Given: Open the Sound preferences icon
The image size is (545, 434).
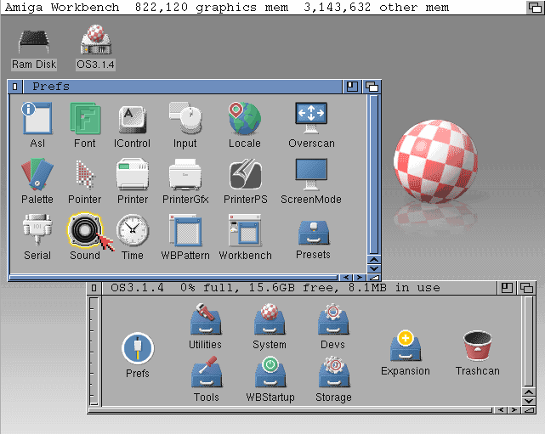Looking at the screenshot, I should (84, 230).
